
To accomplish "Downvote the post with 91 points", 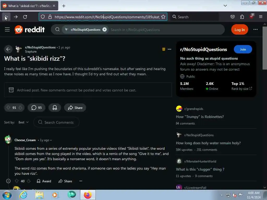I will [20, 108].
